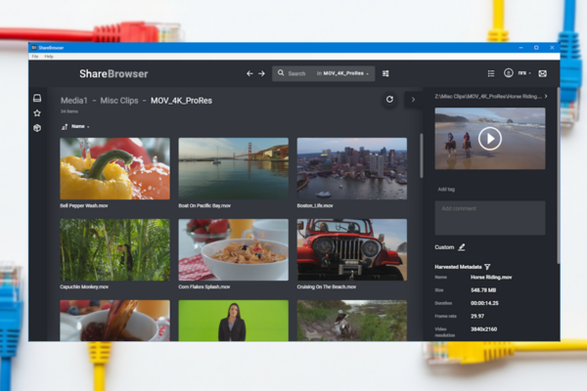The width and height of the screenshot is (587, 391).
Task: Edit Custom metadata with pencil icon
Action: click(x=462, y=247)
